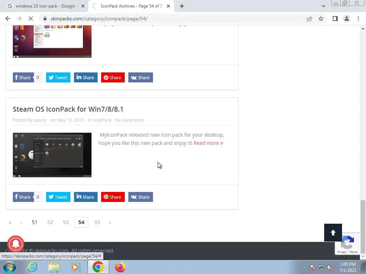Show hidden tray icons arrow
The width and height of the screenshot is (366, 274).
304,267
